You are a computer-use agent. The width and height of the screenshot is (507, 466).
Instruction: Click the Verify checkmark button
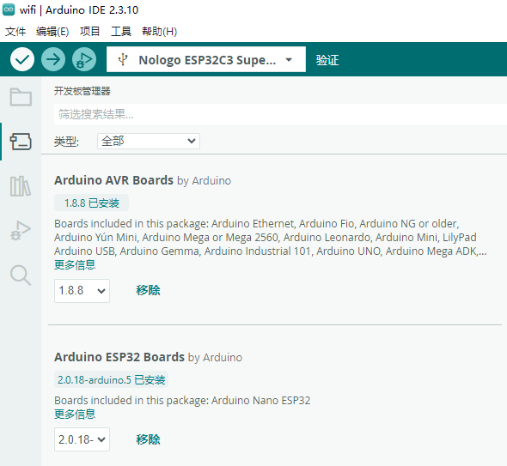tap(22, 59)
